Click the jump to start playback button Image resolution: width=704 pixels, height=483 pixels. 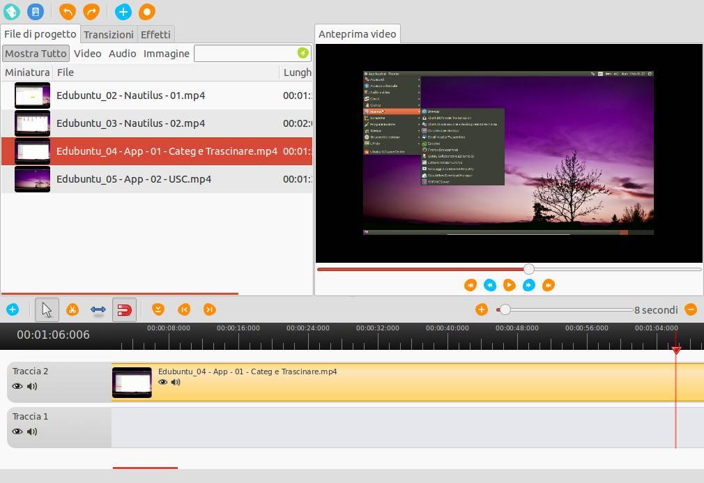pos(470,285)
